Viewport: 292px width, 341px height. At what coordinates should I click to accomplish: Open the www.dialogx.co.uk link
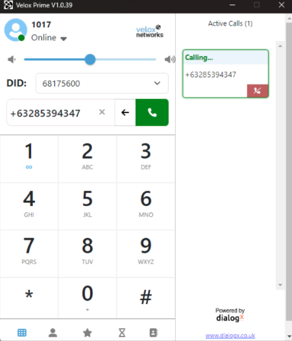tap(230, 336)
